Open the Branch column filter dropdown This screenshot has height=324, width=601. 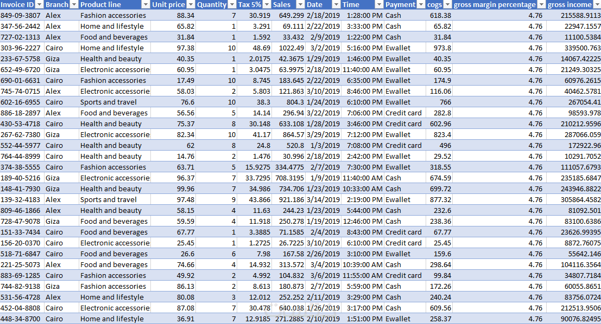74,4
